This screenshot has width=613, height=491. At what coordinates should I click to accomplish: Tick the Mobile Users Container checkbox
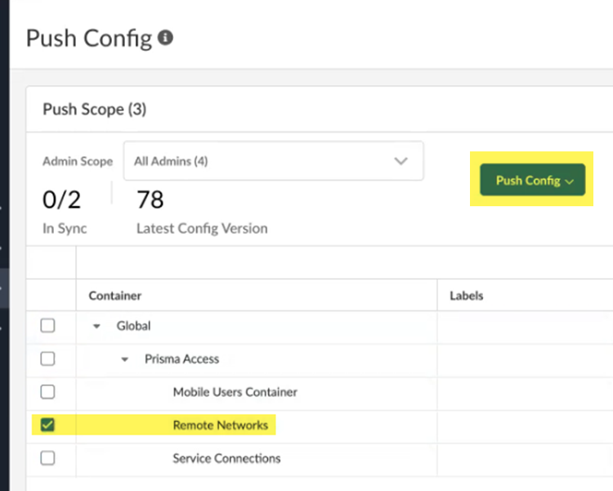[47, 392]
